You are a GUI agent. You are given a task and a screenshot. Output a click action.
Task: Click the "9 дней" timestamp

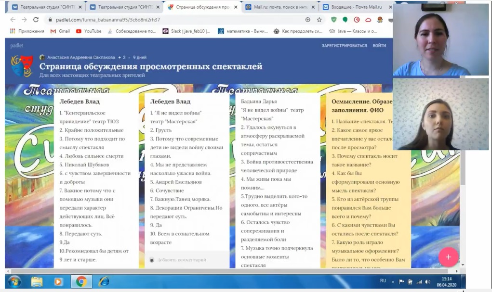(x=140, y=57)
